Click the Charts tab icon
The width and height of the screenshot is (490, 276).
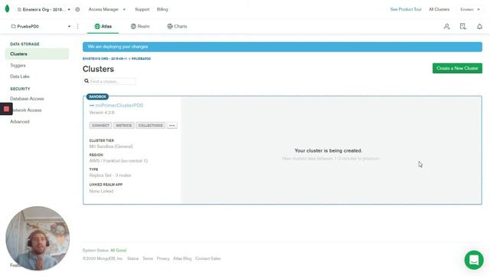170,26
